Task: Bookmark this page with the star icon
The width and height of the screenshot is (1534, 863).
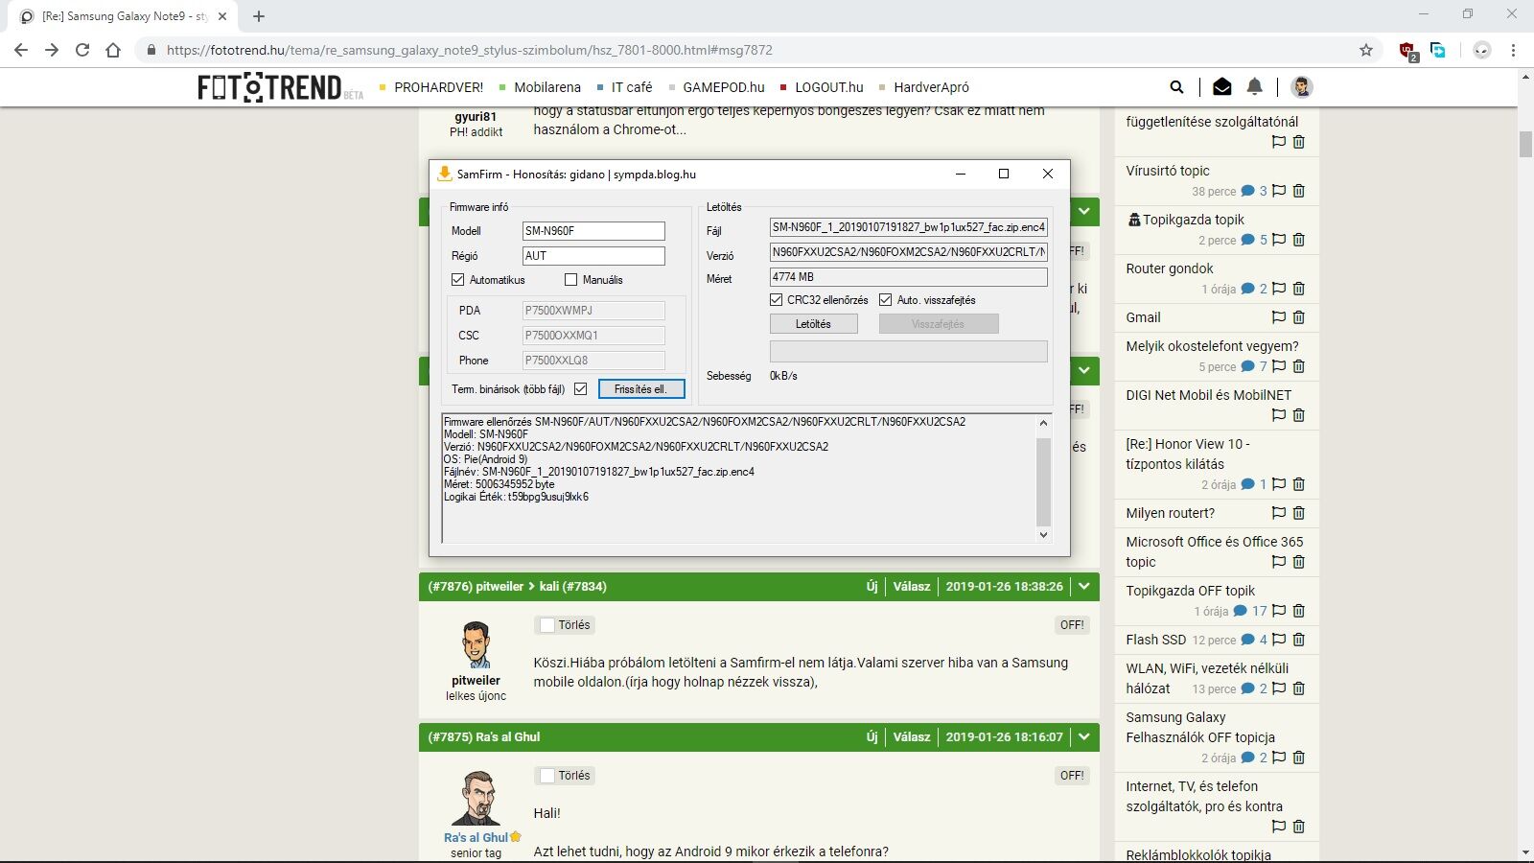Action: click(x=1366, y=50)
